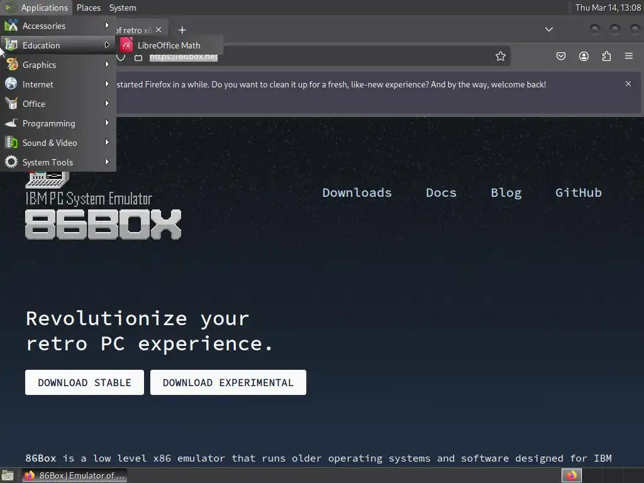This screenshot has width=644, height=483.
Task: Bookmark this page with the star icon
Action: (x=500, y=56)
